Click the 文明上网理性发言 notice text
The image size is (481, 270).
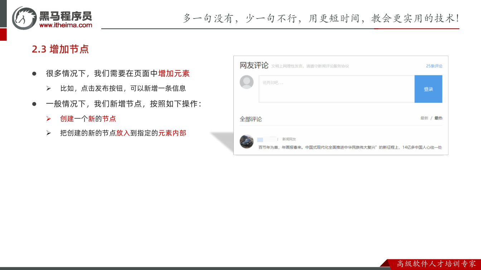click(x=310, y=66)
